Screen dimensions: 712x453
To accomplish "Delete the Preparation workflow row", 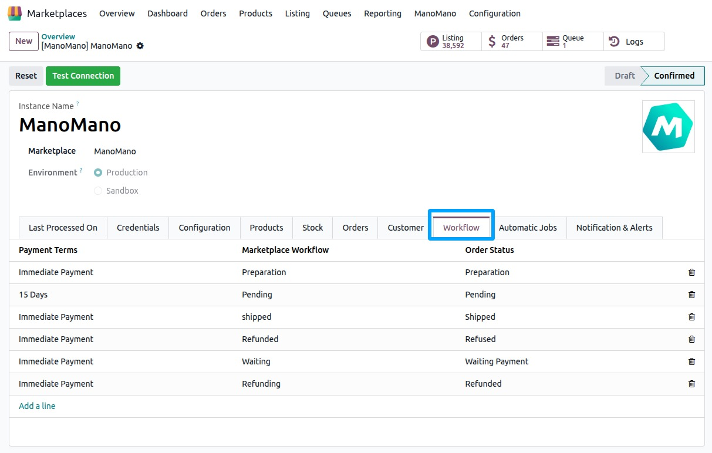I will tap(691, 272).
